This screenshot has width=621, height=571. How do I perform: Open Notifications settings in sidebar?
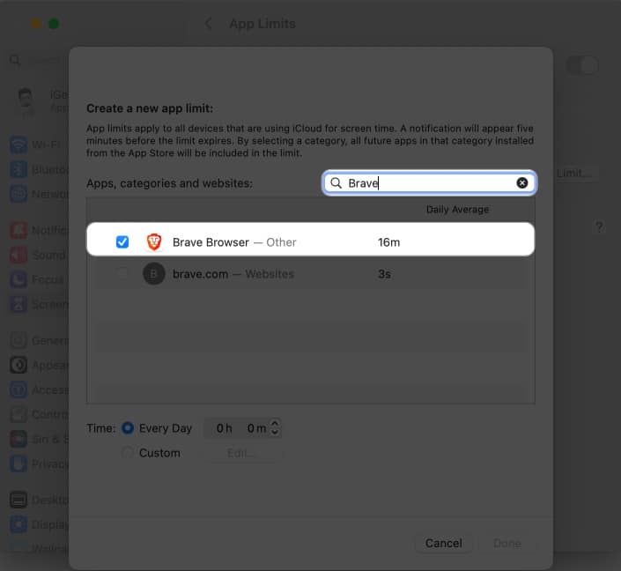click(x=38, y=230)
